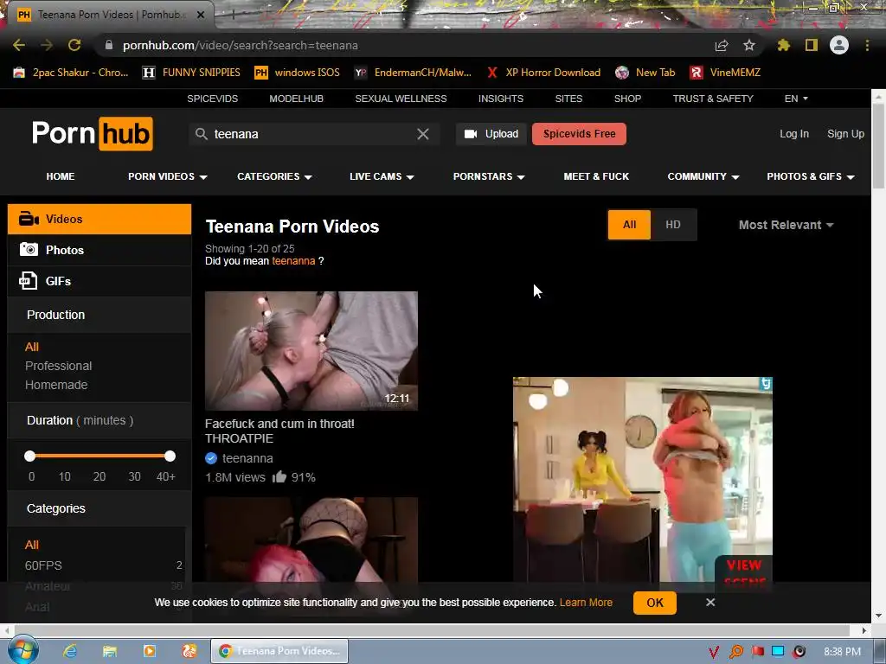886x664 pixels.
Task: Open the INSIGHTS top link
Action: pyautogui.click(x=501, y=99)
